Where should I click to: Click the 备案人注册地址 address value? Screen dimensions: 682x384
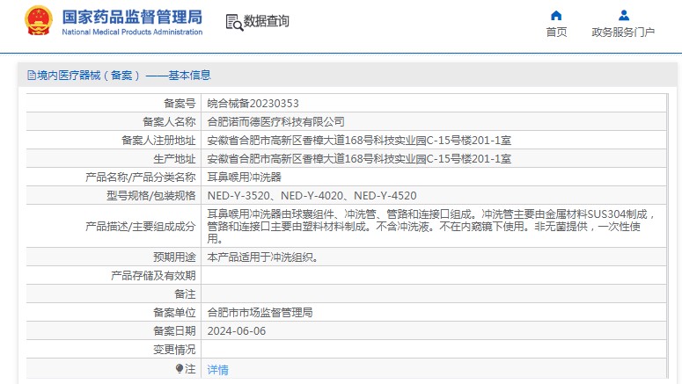[x=359, y=141]
